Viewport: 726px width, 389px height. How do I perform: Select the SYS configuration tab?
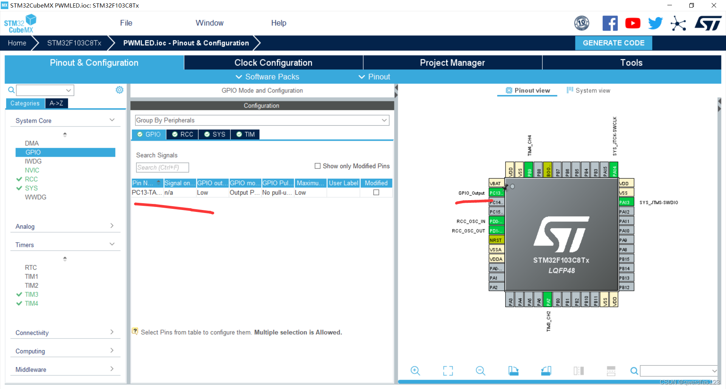pos(215,134)
